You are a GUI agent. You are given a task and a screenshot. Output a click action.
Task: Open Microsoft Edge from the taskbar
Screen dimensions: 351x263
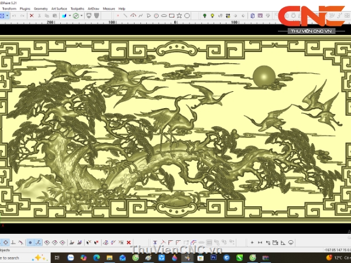pyautogui.click(x=97, y=257)
